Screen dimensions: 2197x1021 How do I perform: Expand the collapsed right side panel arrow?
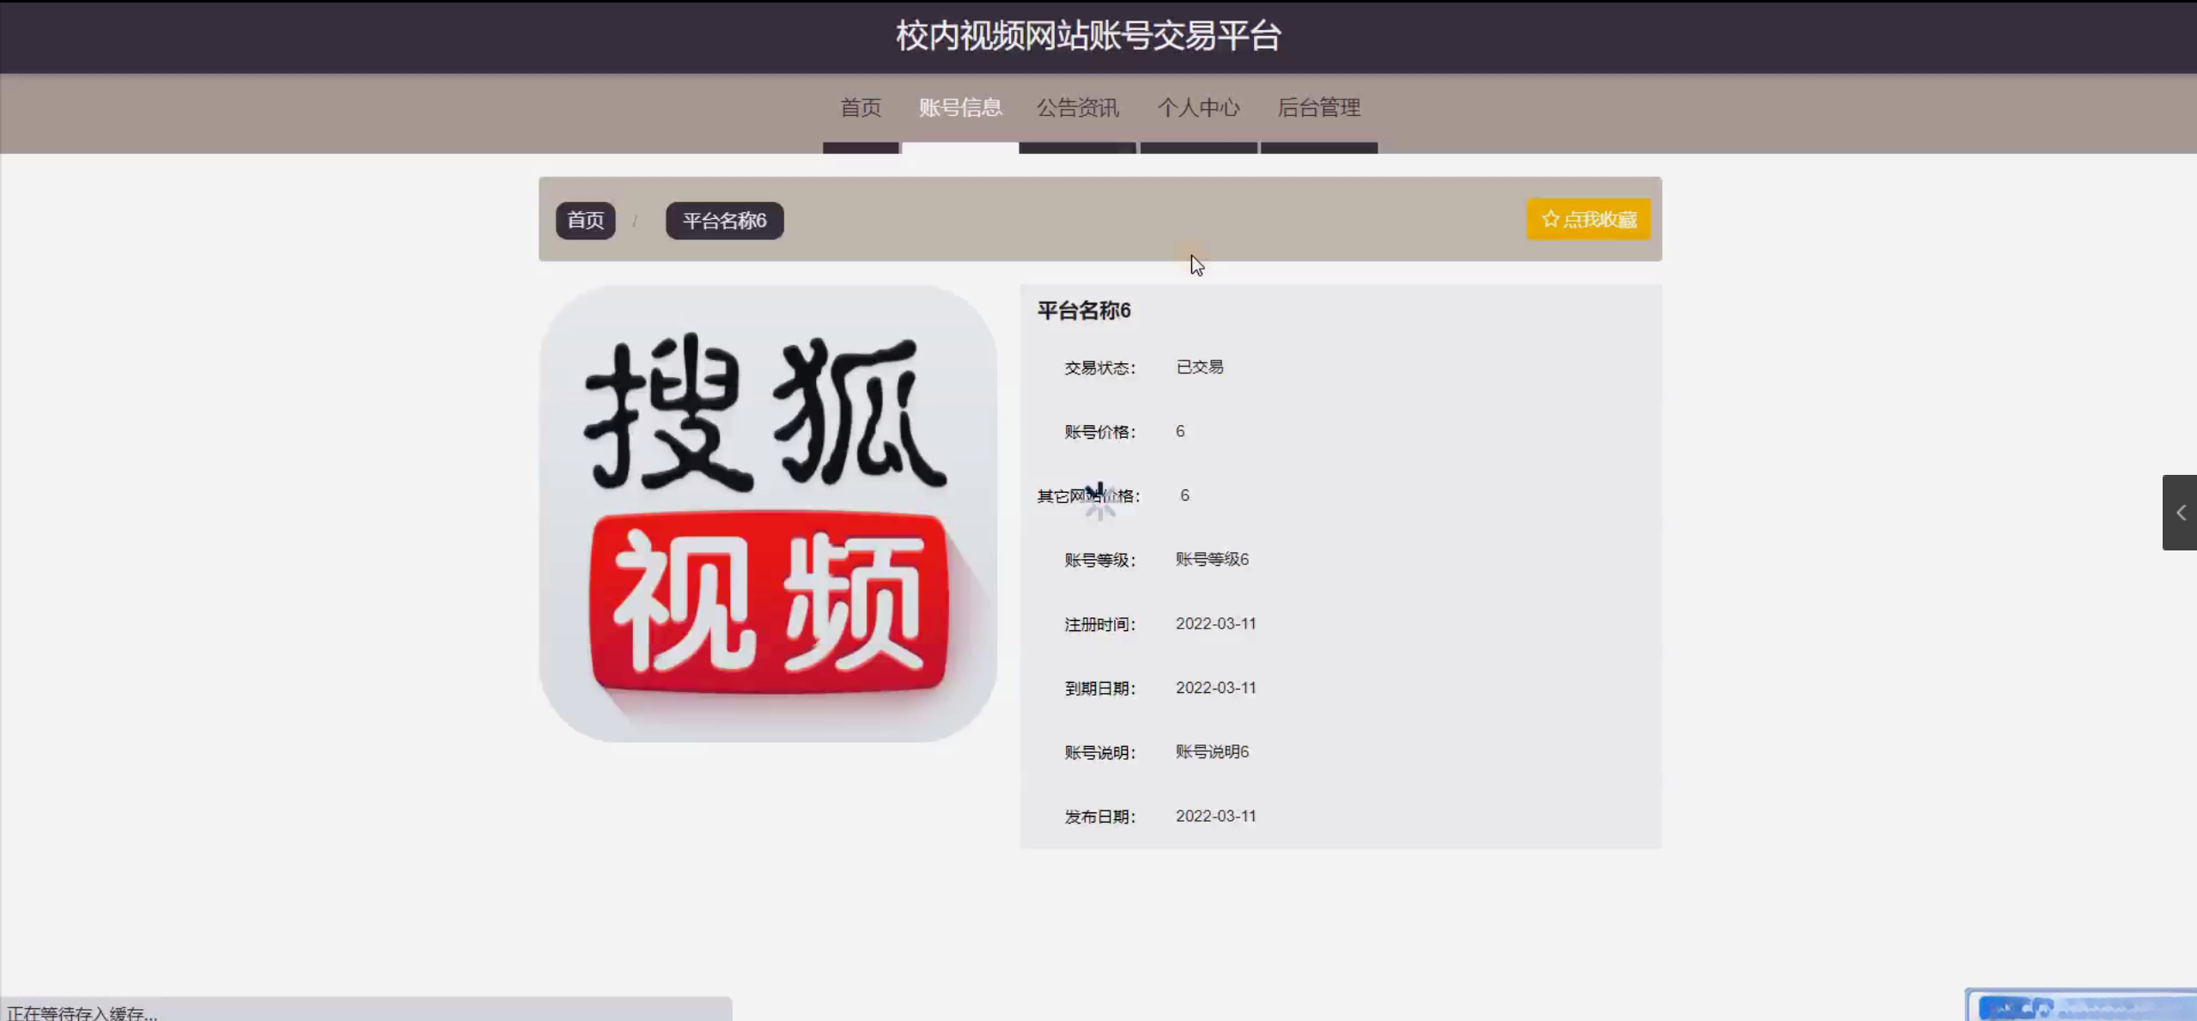[2180, 513]
